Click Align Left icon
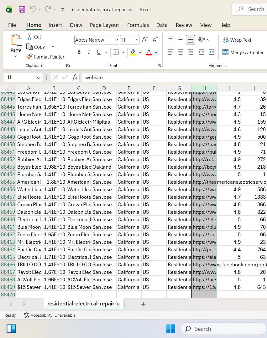This screenshot has width=267, height=338. (x=170, y=52)
